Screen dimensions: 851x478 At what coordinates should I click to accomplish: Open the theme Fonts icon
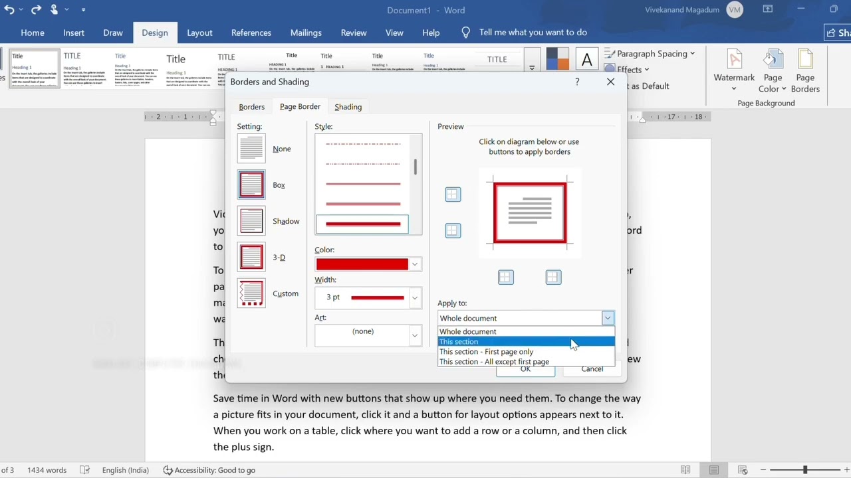(586, 59)
